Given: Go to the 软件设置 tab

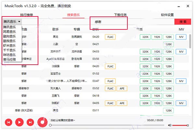Looking at the screenshot, I should pos(167,15).
